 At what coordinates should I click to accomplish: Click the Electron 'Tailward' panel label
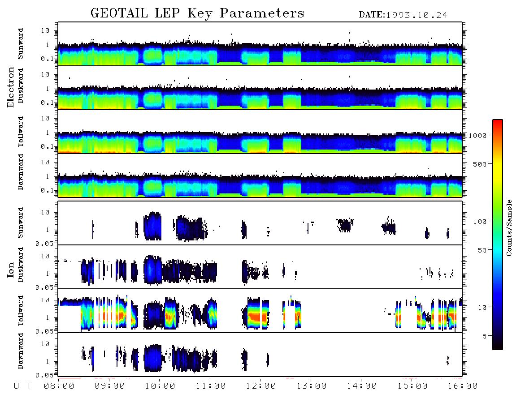point(21,132)
